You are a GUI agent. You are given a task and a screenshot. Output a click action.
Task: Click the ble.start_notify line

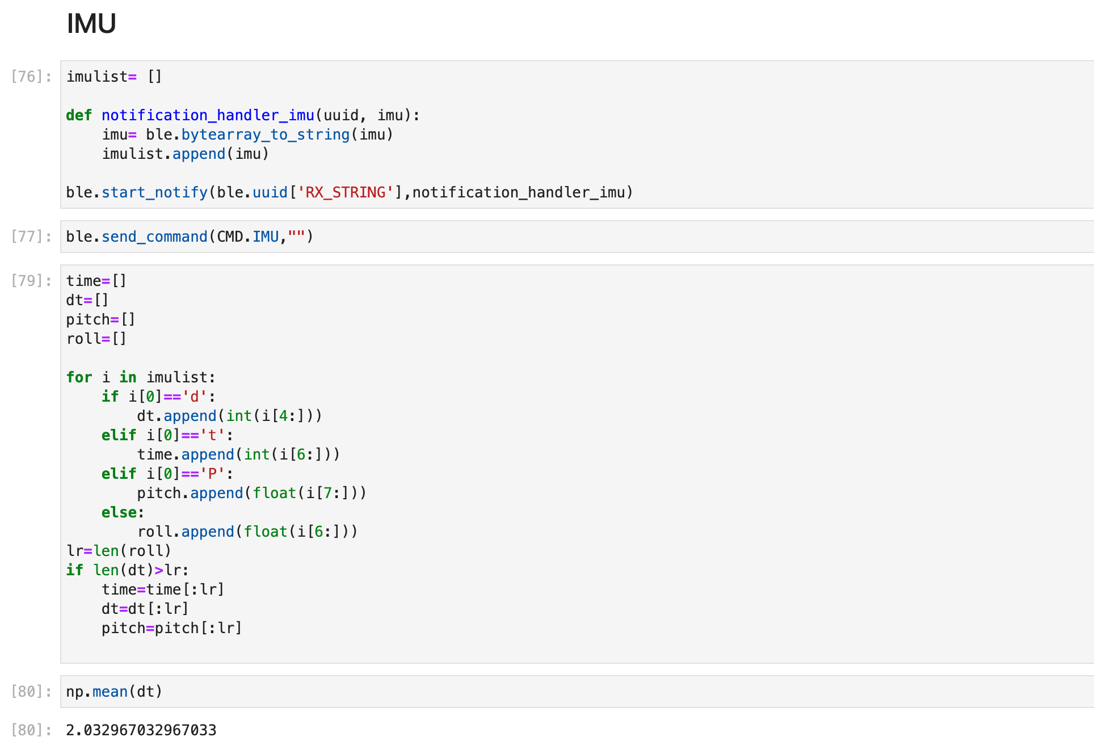point(350,192)
